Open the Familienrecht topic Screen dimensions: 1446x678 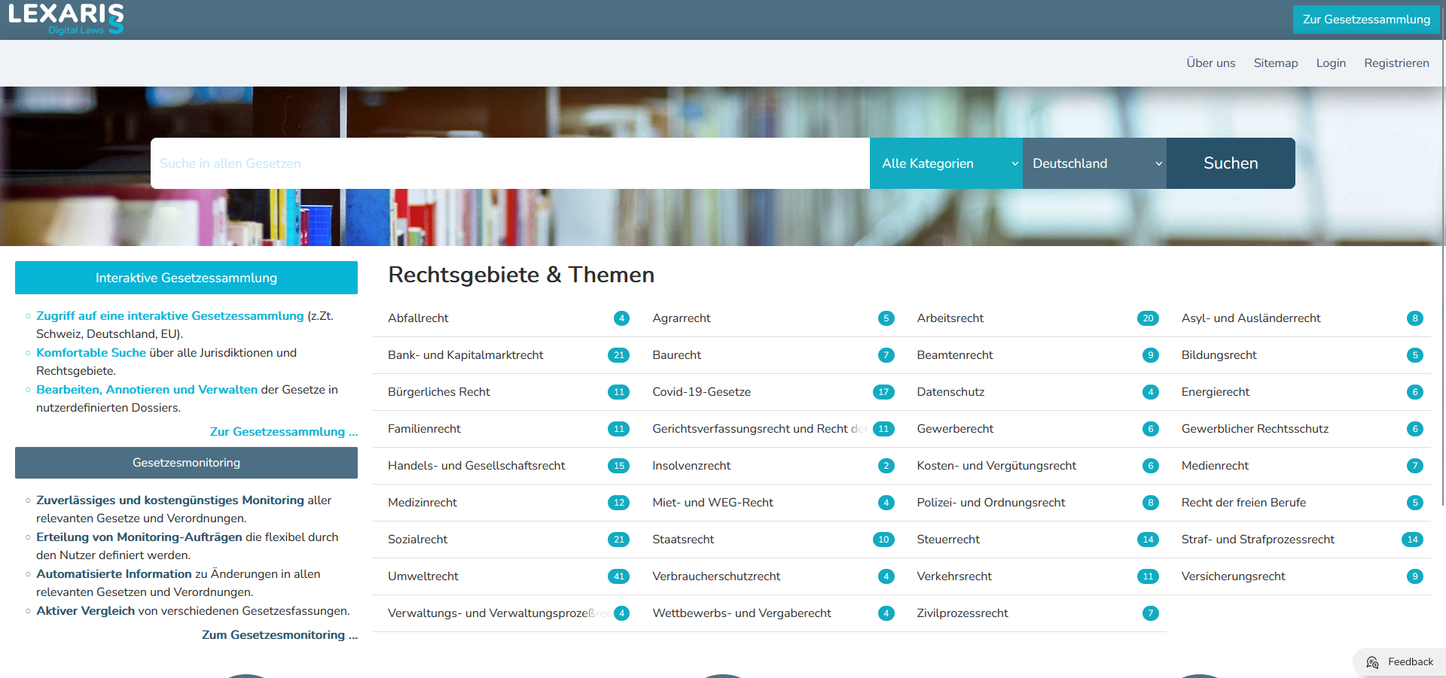424,429
